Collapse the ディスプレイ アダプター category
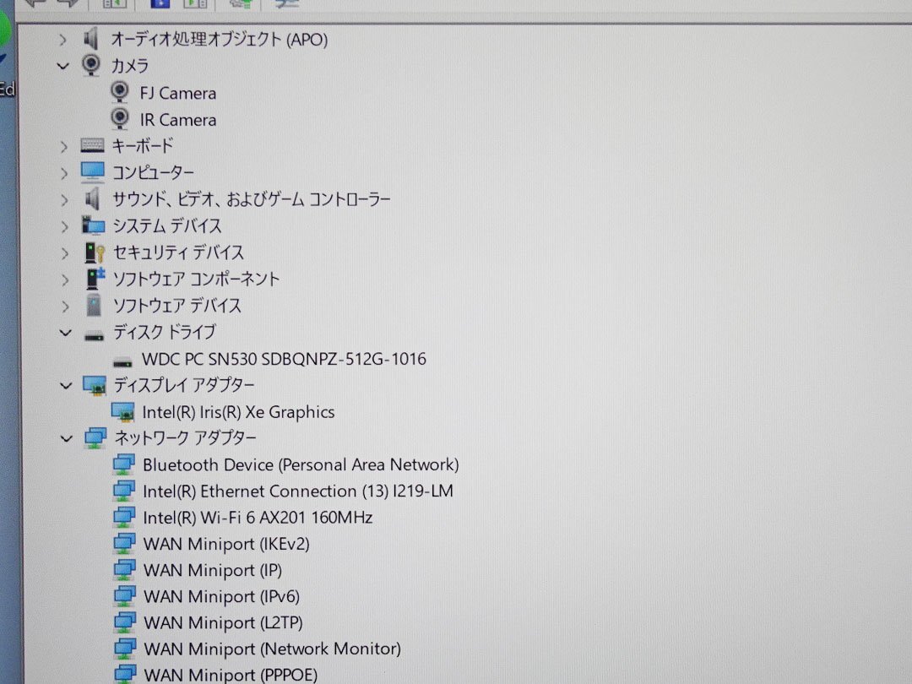Image resolution: width=912 pixels, height=684 pixels. point(66,385)
